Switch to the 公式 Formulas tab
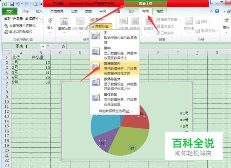This screenshot has height=168, width=231. click(74, 11)
